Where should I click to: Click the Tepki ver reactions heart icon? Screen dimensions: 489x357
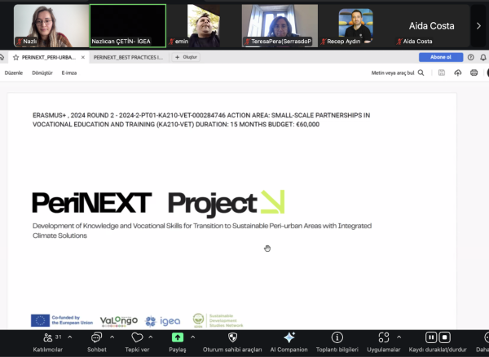point(137,337)
